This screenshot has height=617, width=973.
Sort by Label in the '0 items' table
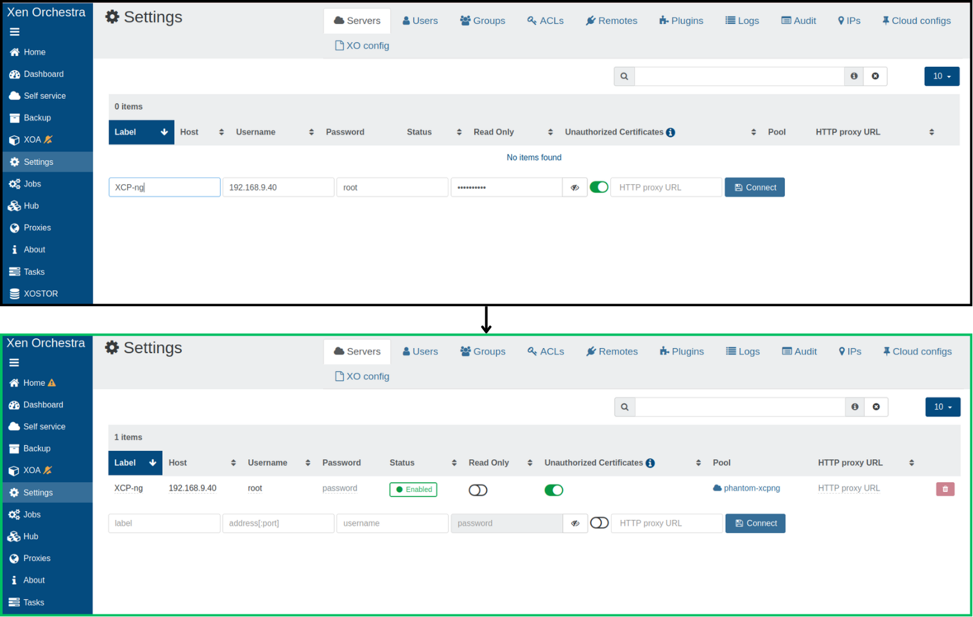click(x=141, y=132)
